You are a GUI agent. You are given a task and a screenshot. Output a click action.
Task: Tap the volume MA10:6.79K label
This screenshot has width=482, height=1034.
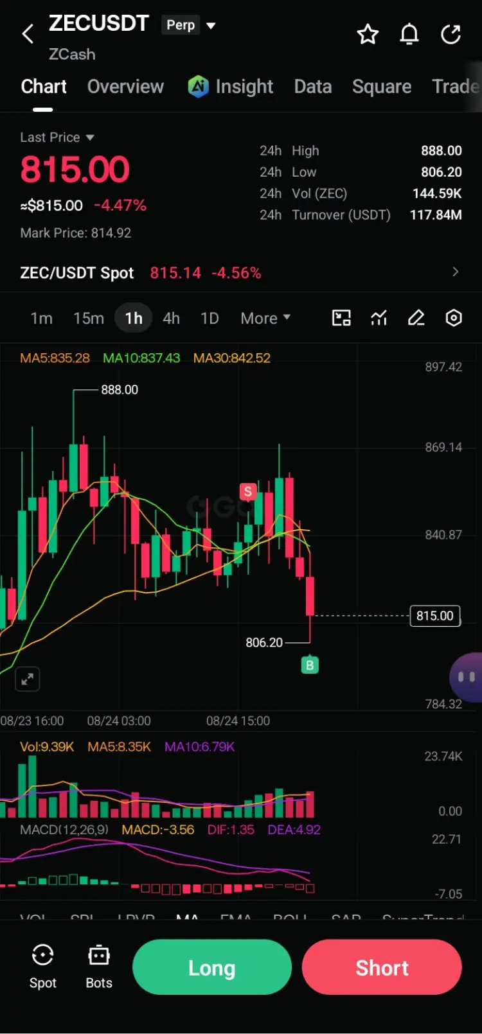pos(200,747)
